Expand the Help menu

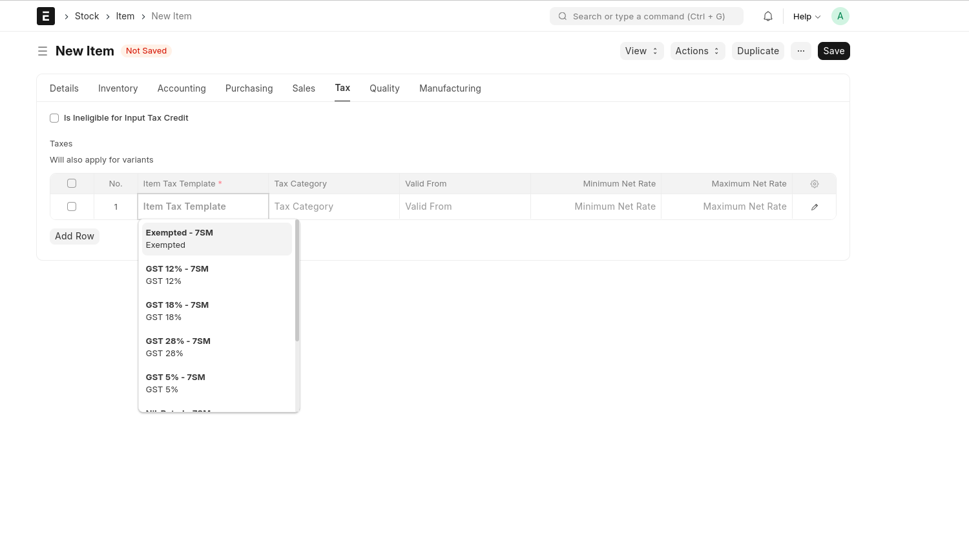click(x=806, y=17)
